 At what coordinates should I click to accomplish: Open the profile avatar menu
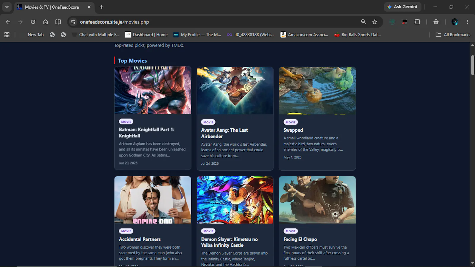(455, 22)
